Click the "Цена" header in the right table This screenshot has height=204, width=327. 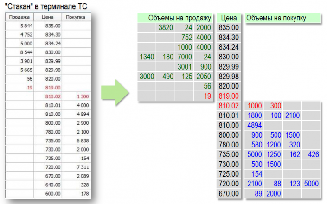point(229,18)
